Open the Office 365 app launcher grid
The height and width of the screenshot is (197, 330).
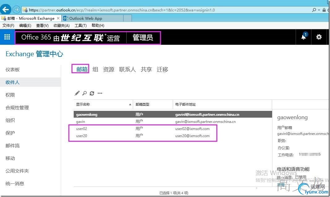pos(7,37)
